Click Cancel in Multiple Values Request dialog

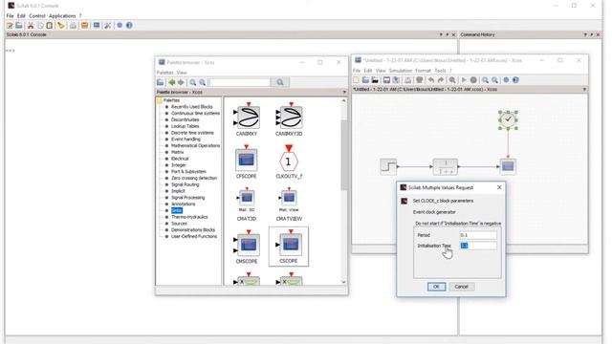[461, 287]
